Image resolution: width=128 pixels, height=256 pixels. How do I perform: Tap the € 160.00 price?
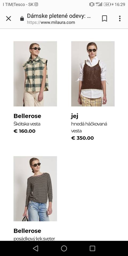pyautogui.click(x=25, y=131)
